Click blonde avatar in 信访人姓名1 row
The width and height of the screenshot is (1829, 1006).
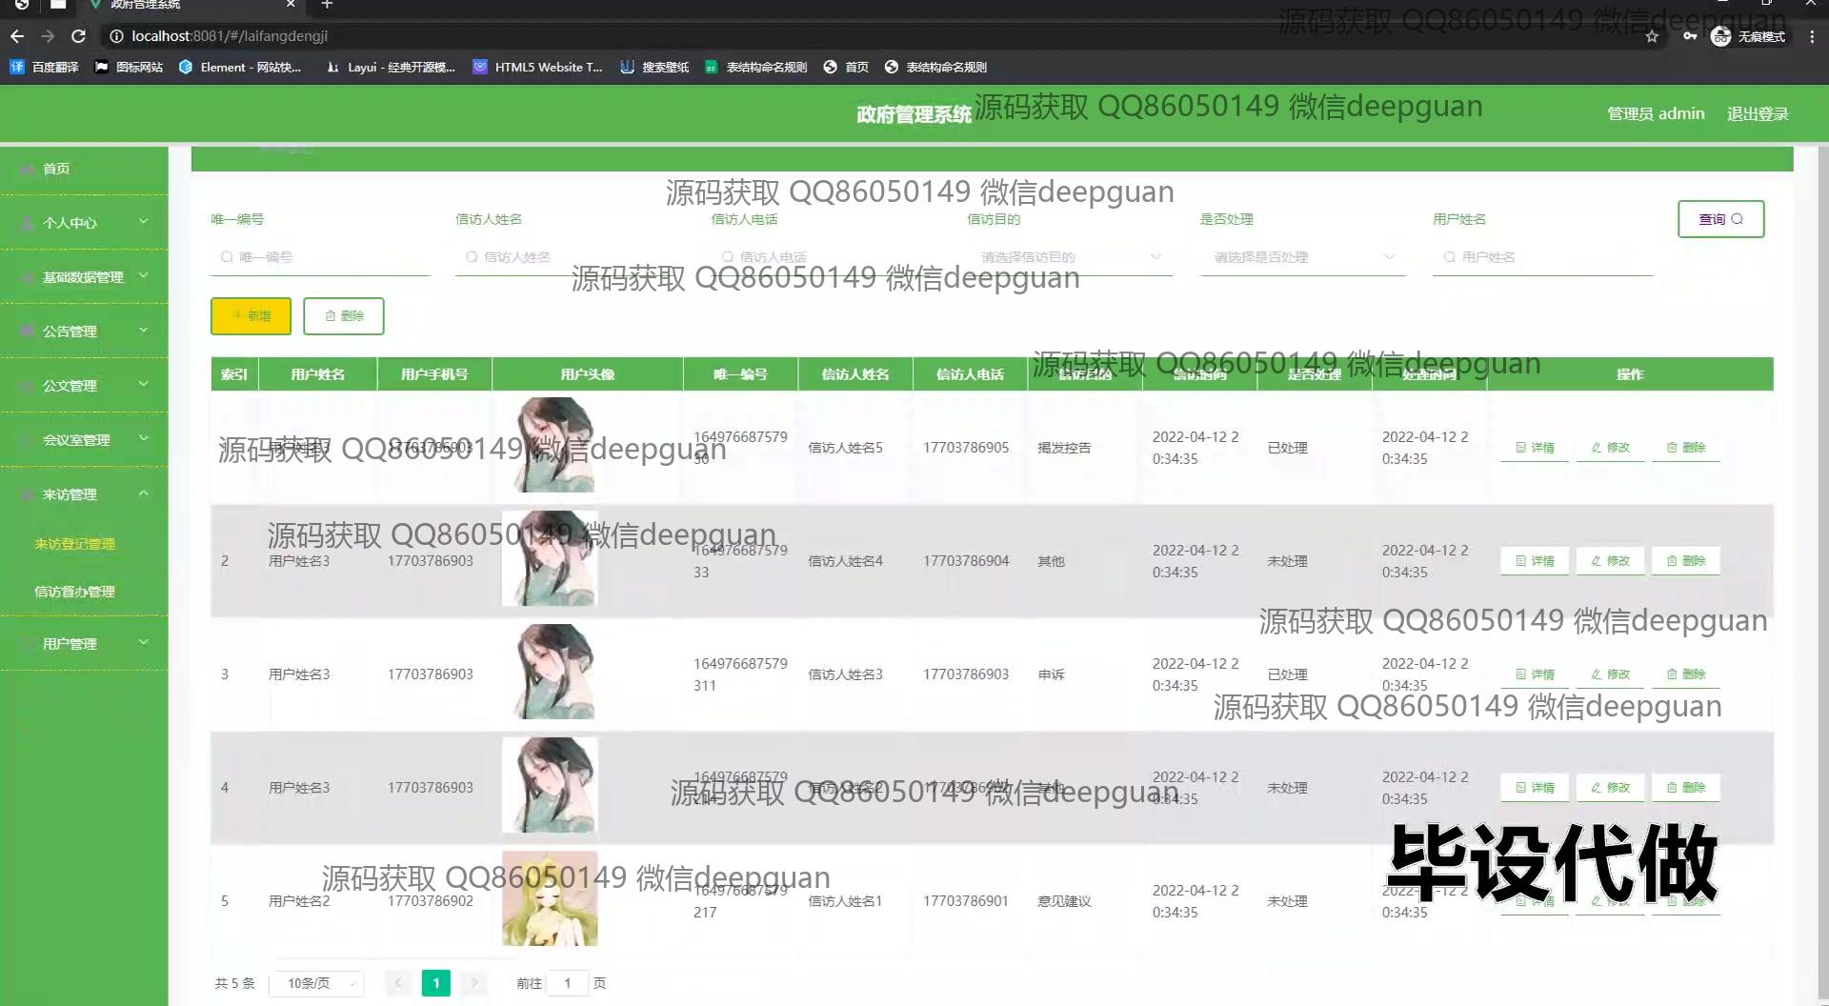550,898
